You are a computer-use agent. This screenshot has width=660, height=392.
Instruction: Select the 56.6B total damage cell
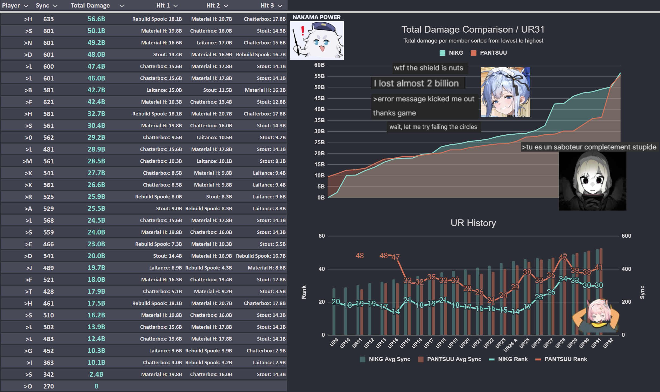tap(96, 19)
